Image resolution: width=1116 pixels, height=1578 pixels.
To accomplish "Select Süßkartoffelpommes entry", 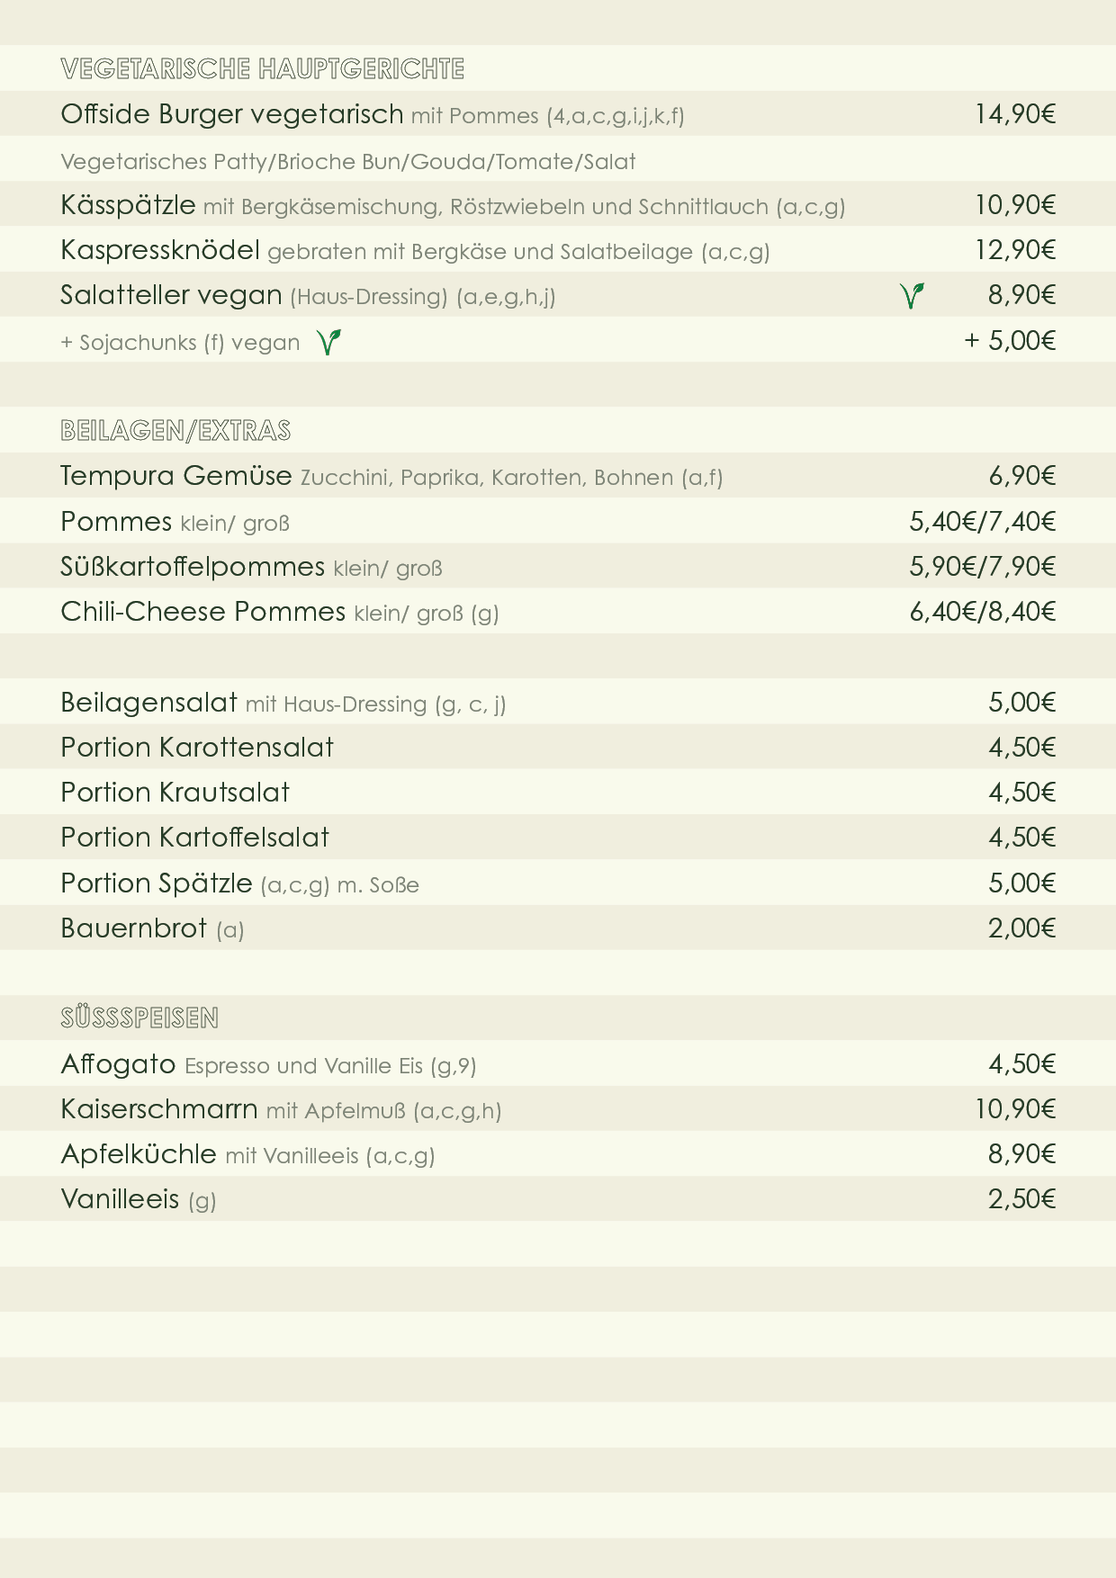I will click(193, 567).
